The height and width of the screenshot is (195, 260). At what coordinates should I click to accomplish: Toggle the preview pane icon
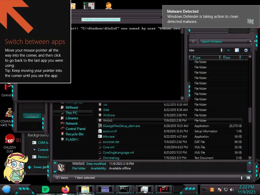click(237, 50)
